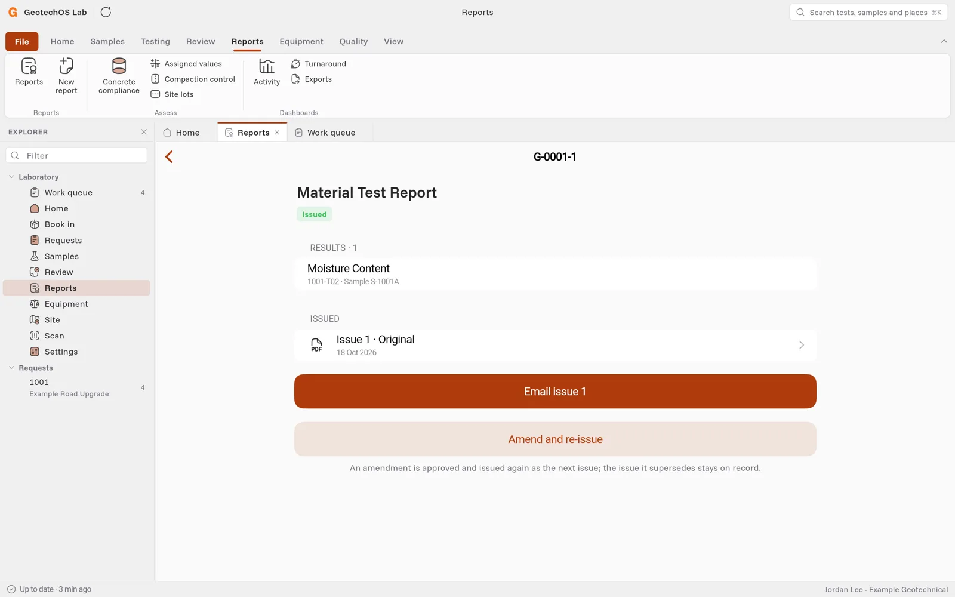This screenshot has height=597, width=955.
Task: Open Assigned values assessment
Action: (186, 64)
